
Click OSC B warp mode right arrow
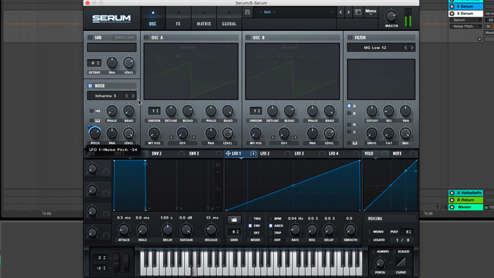[295, 137]
